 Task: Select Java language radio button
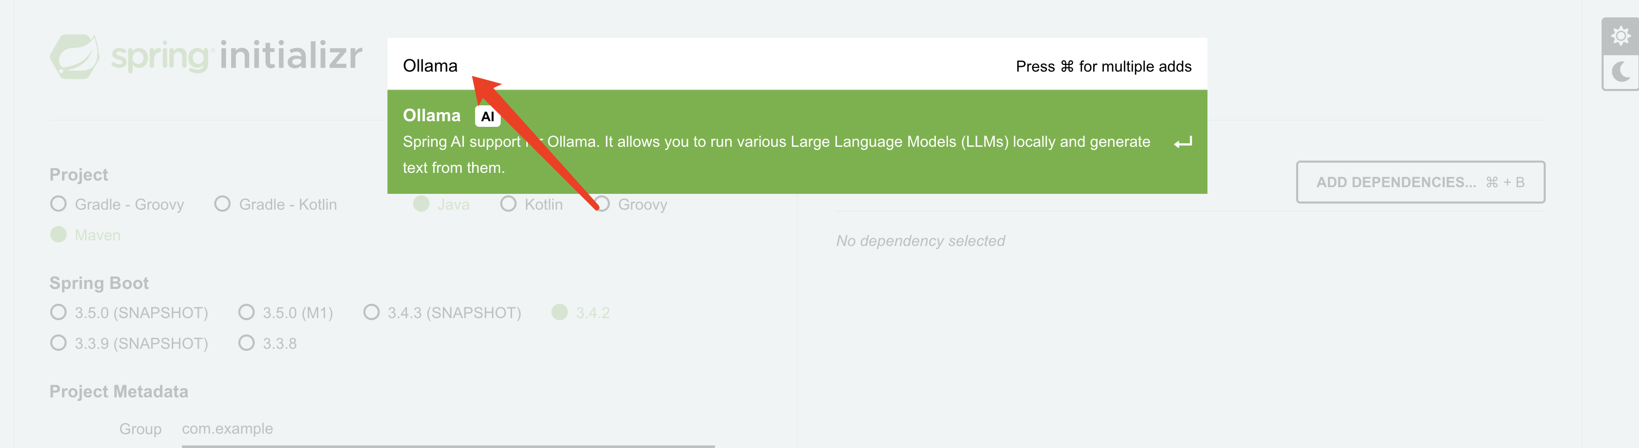421,204
